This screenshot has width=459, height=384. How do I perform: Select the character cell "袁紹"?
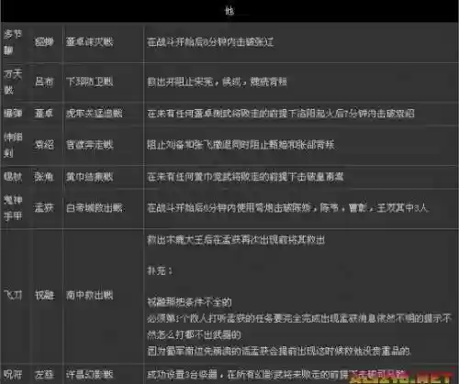(x=44, y=145)
